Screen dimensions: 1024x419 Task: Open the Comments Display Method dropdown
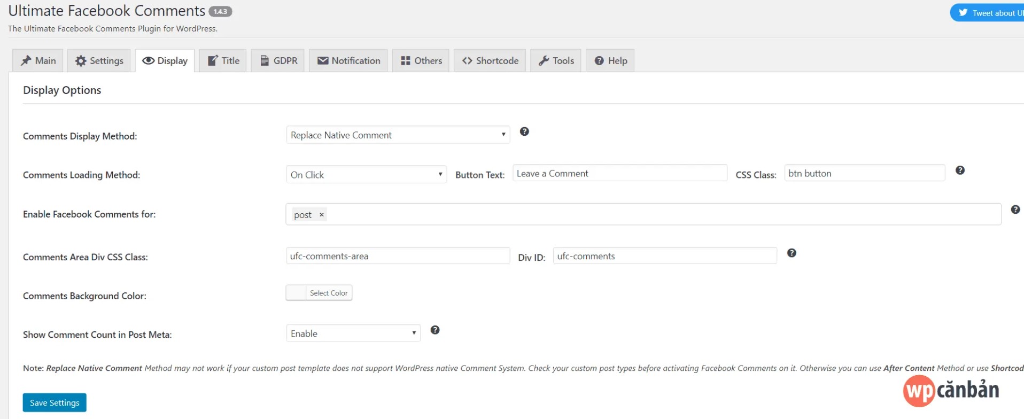(398, 135)
